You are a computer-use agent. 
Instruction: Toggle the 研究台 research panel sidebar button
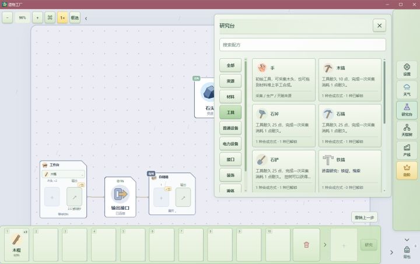click(x=407, y=110)
